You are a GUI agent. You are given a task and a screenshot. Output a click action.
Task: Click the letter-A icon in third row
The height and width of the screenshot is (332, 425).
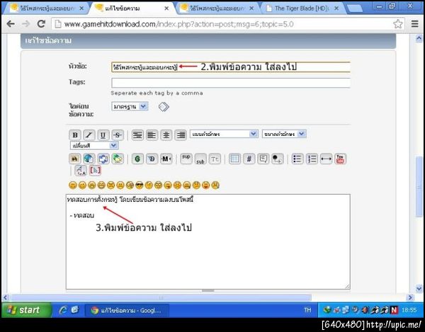coord(81,171)
